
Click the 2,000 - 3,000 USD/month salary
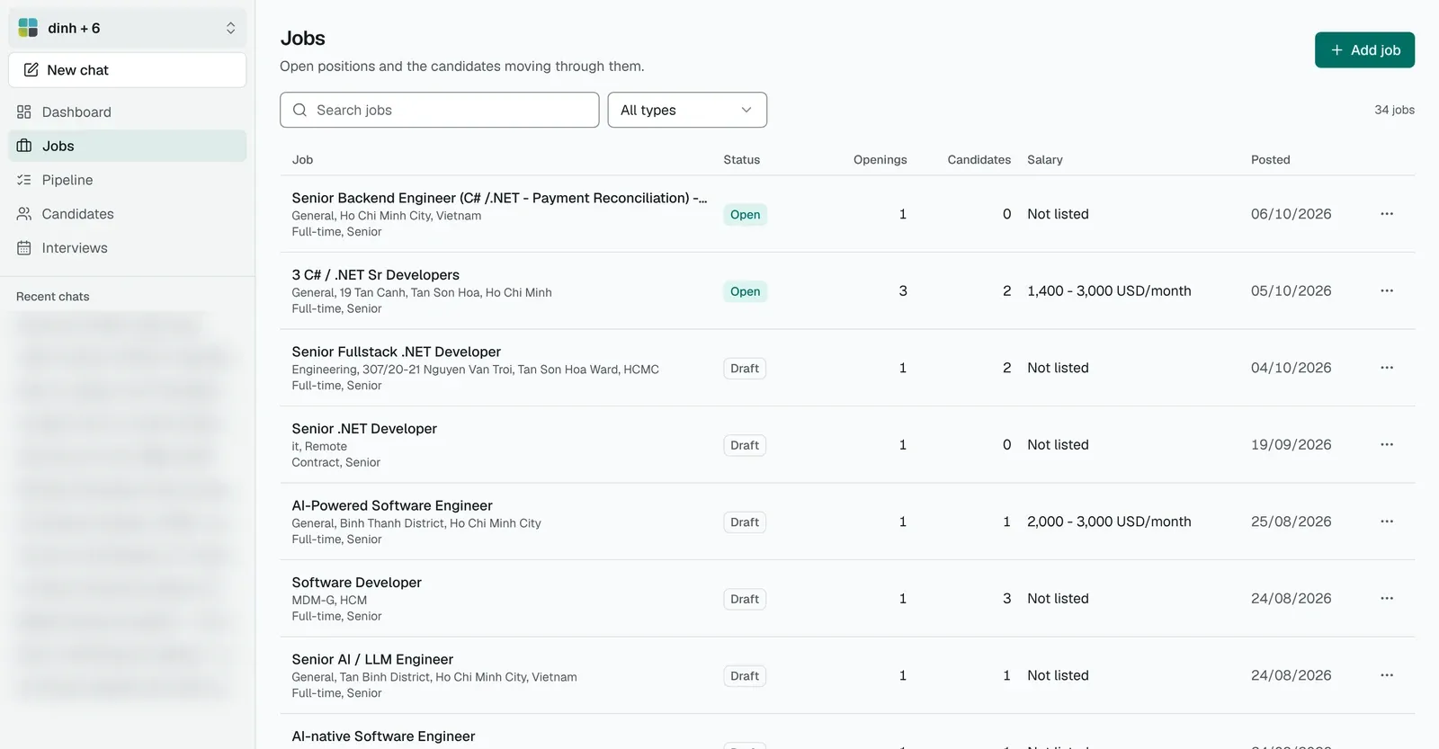(1109, 522)
